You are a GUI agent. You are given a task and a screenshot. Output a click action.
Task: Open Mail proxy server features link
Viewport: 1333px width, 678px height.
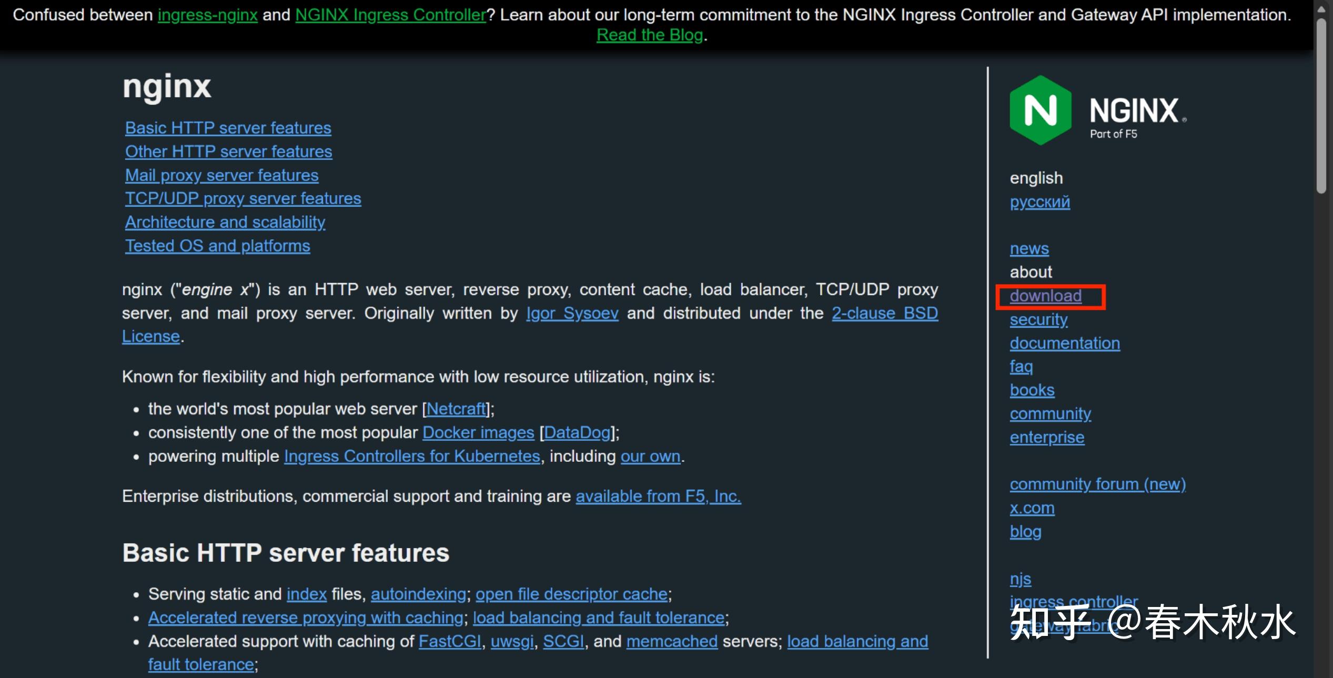coord(222,175)
